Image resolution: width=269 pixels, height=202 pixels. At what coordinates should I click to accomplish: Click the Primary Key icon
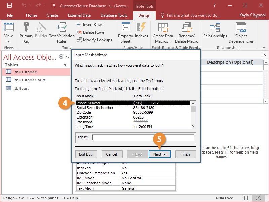[26, 27]
